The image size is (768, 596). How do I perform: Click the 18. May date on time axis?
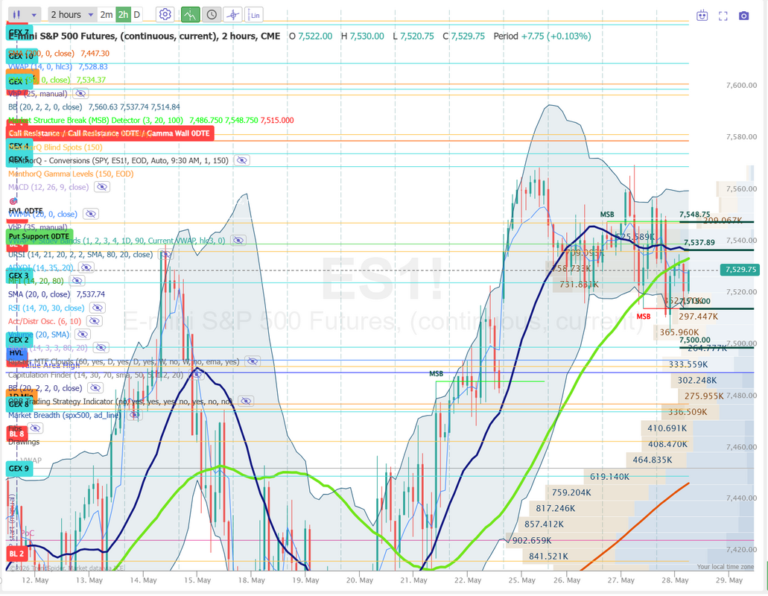251,580
